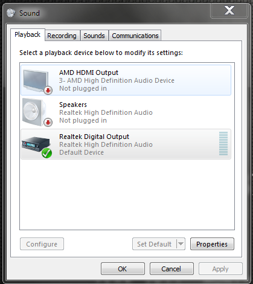The image size is (253, 284).
Task: Open the Sounds tab
Action: point(94,36)
